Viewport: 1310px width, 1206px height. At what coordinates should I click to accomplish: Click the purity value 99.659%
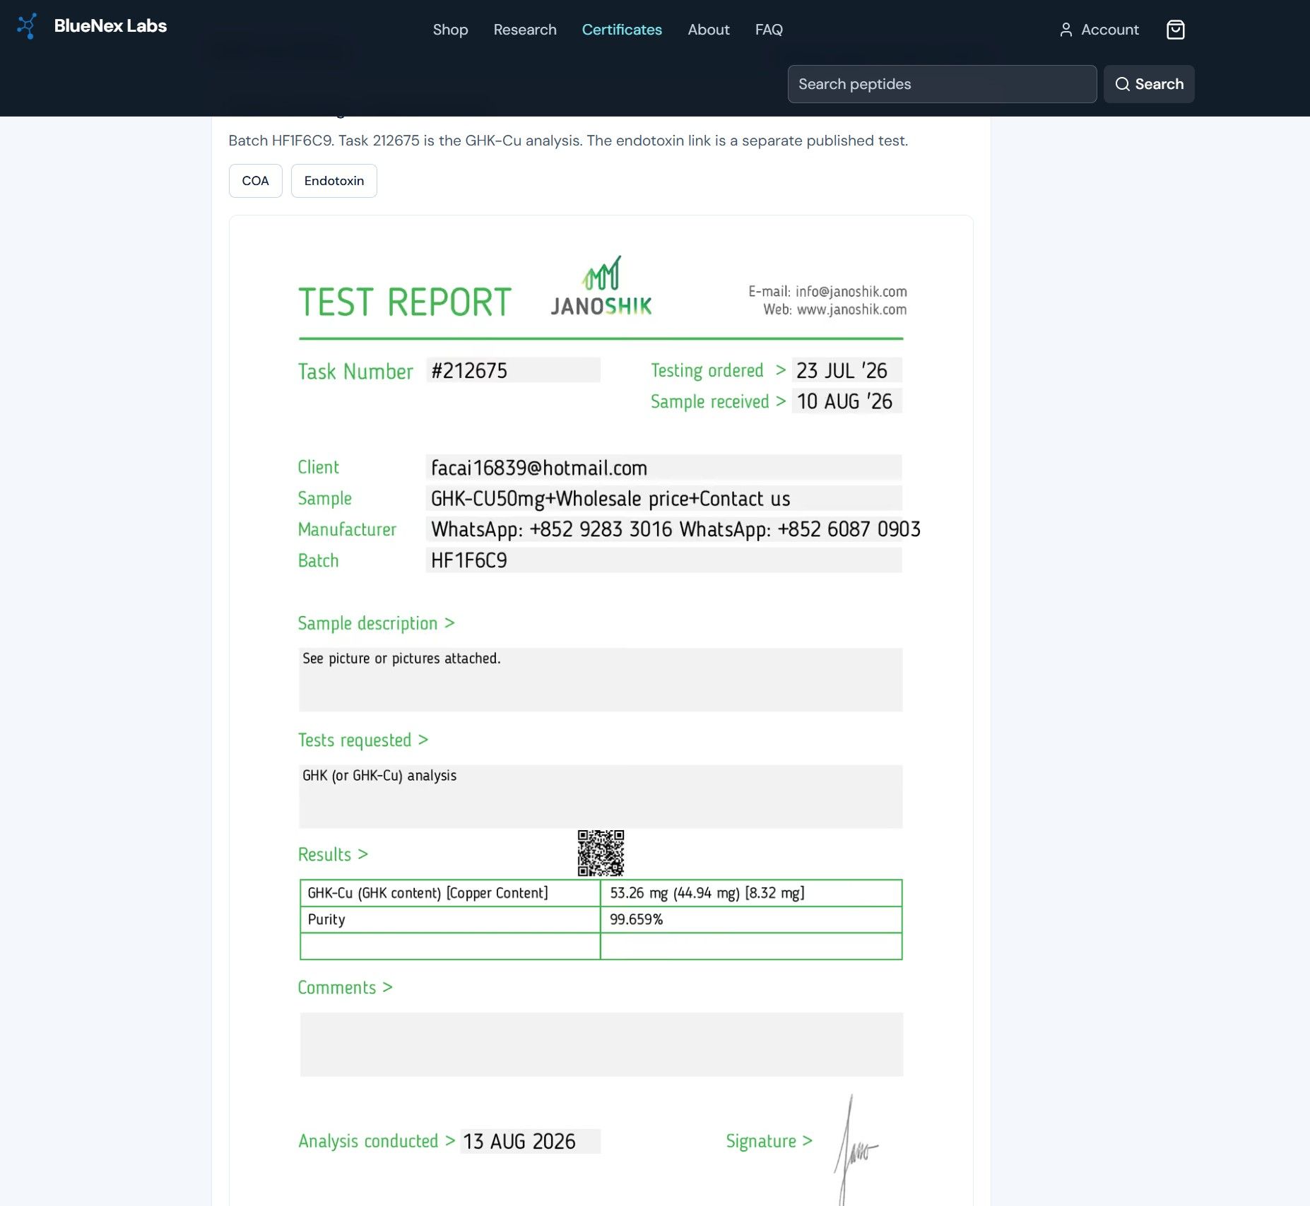click(637, 919)
